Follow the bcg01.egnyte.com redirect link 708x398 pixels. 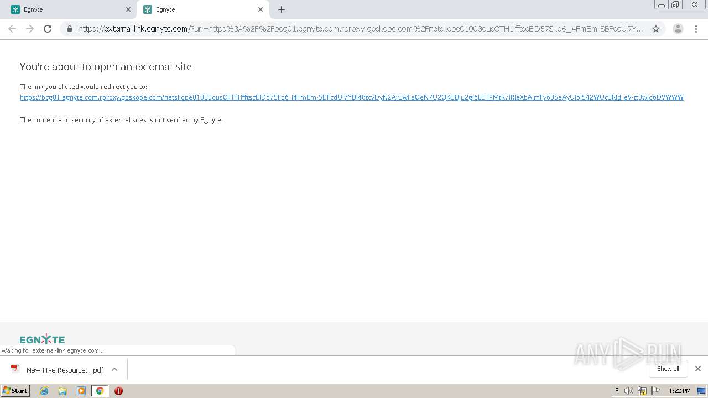(352, 97)
